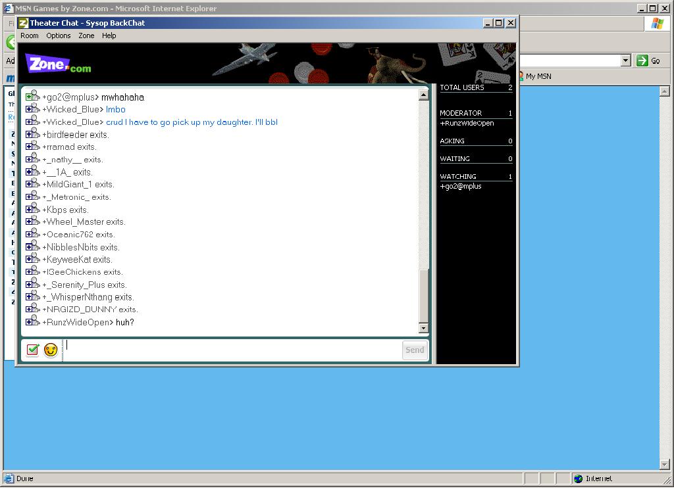Click user icon beside _nathy__ exits line
This screenshot has height=489, width=674.
[x=33, y=158]
